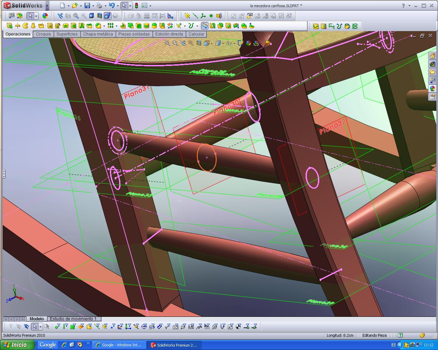Click the Coordinate System icon in the reference toolbar

pyautogui.click(x=203, y=16)
